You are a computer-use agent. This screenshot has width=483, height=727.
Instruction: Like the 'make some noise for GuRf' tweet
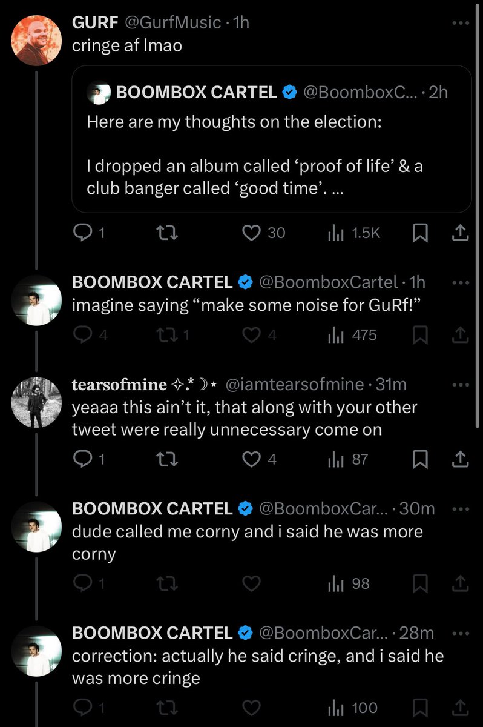click(x=251, y=335)
